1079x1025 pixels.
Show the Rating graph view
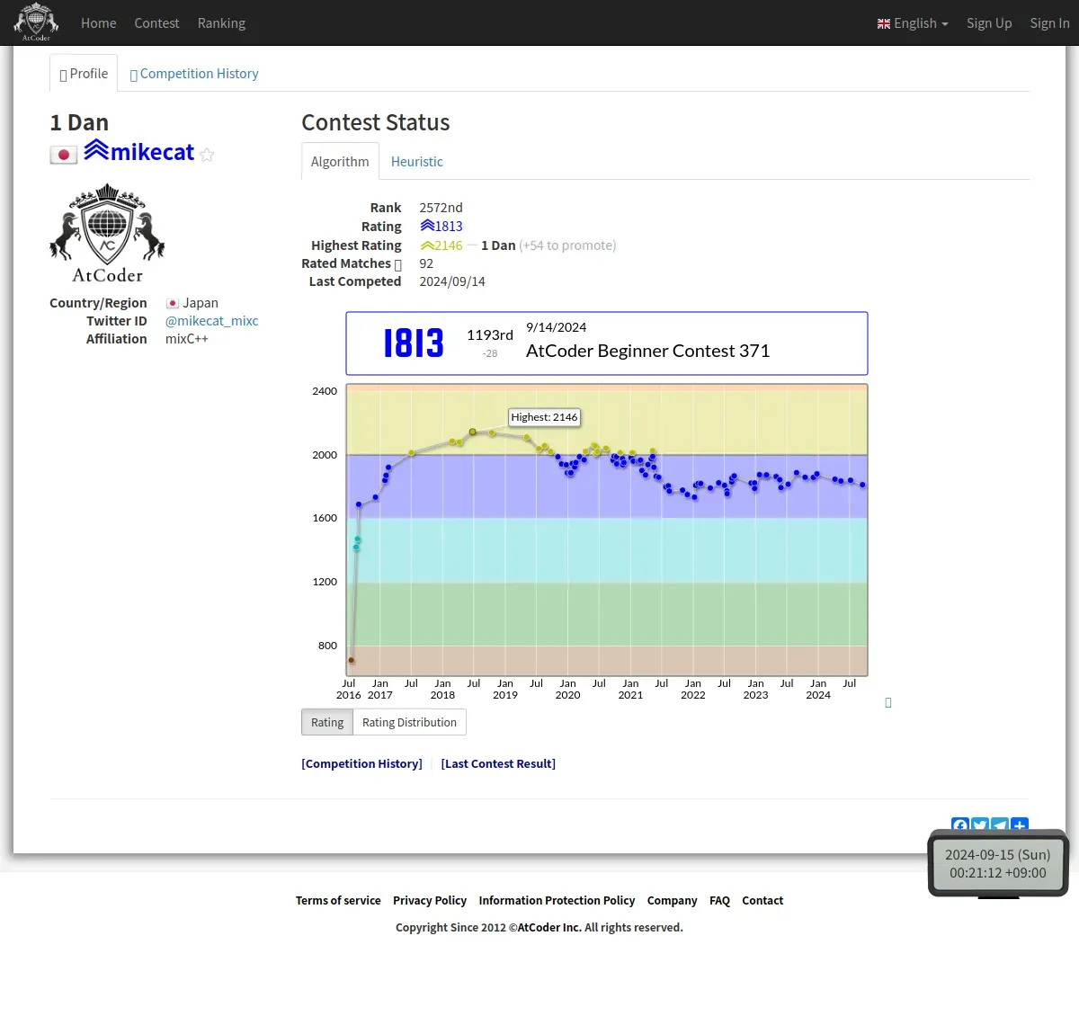click(x=327, y=722)
